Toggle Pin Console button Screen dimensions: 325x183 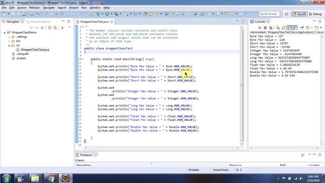click(302, 27)
